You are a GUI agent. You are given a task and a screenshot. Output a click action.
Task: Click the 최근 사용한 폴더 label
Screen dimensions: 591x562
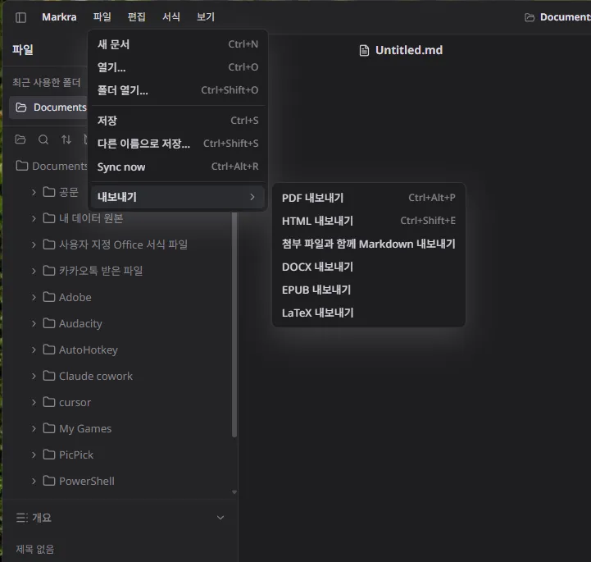coord(47,82)
